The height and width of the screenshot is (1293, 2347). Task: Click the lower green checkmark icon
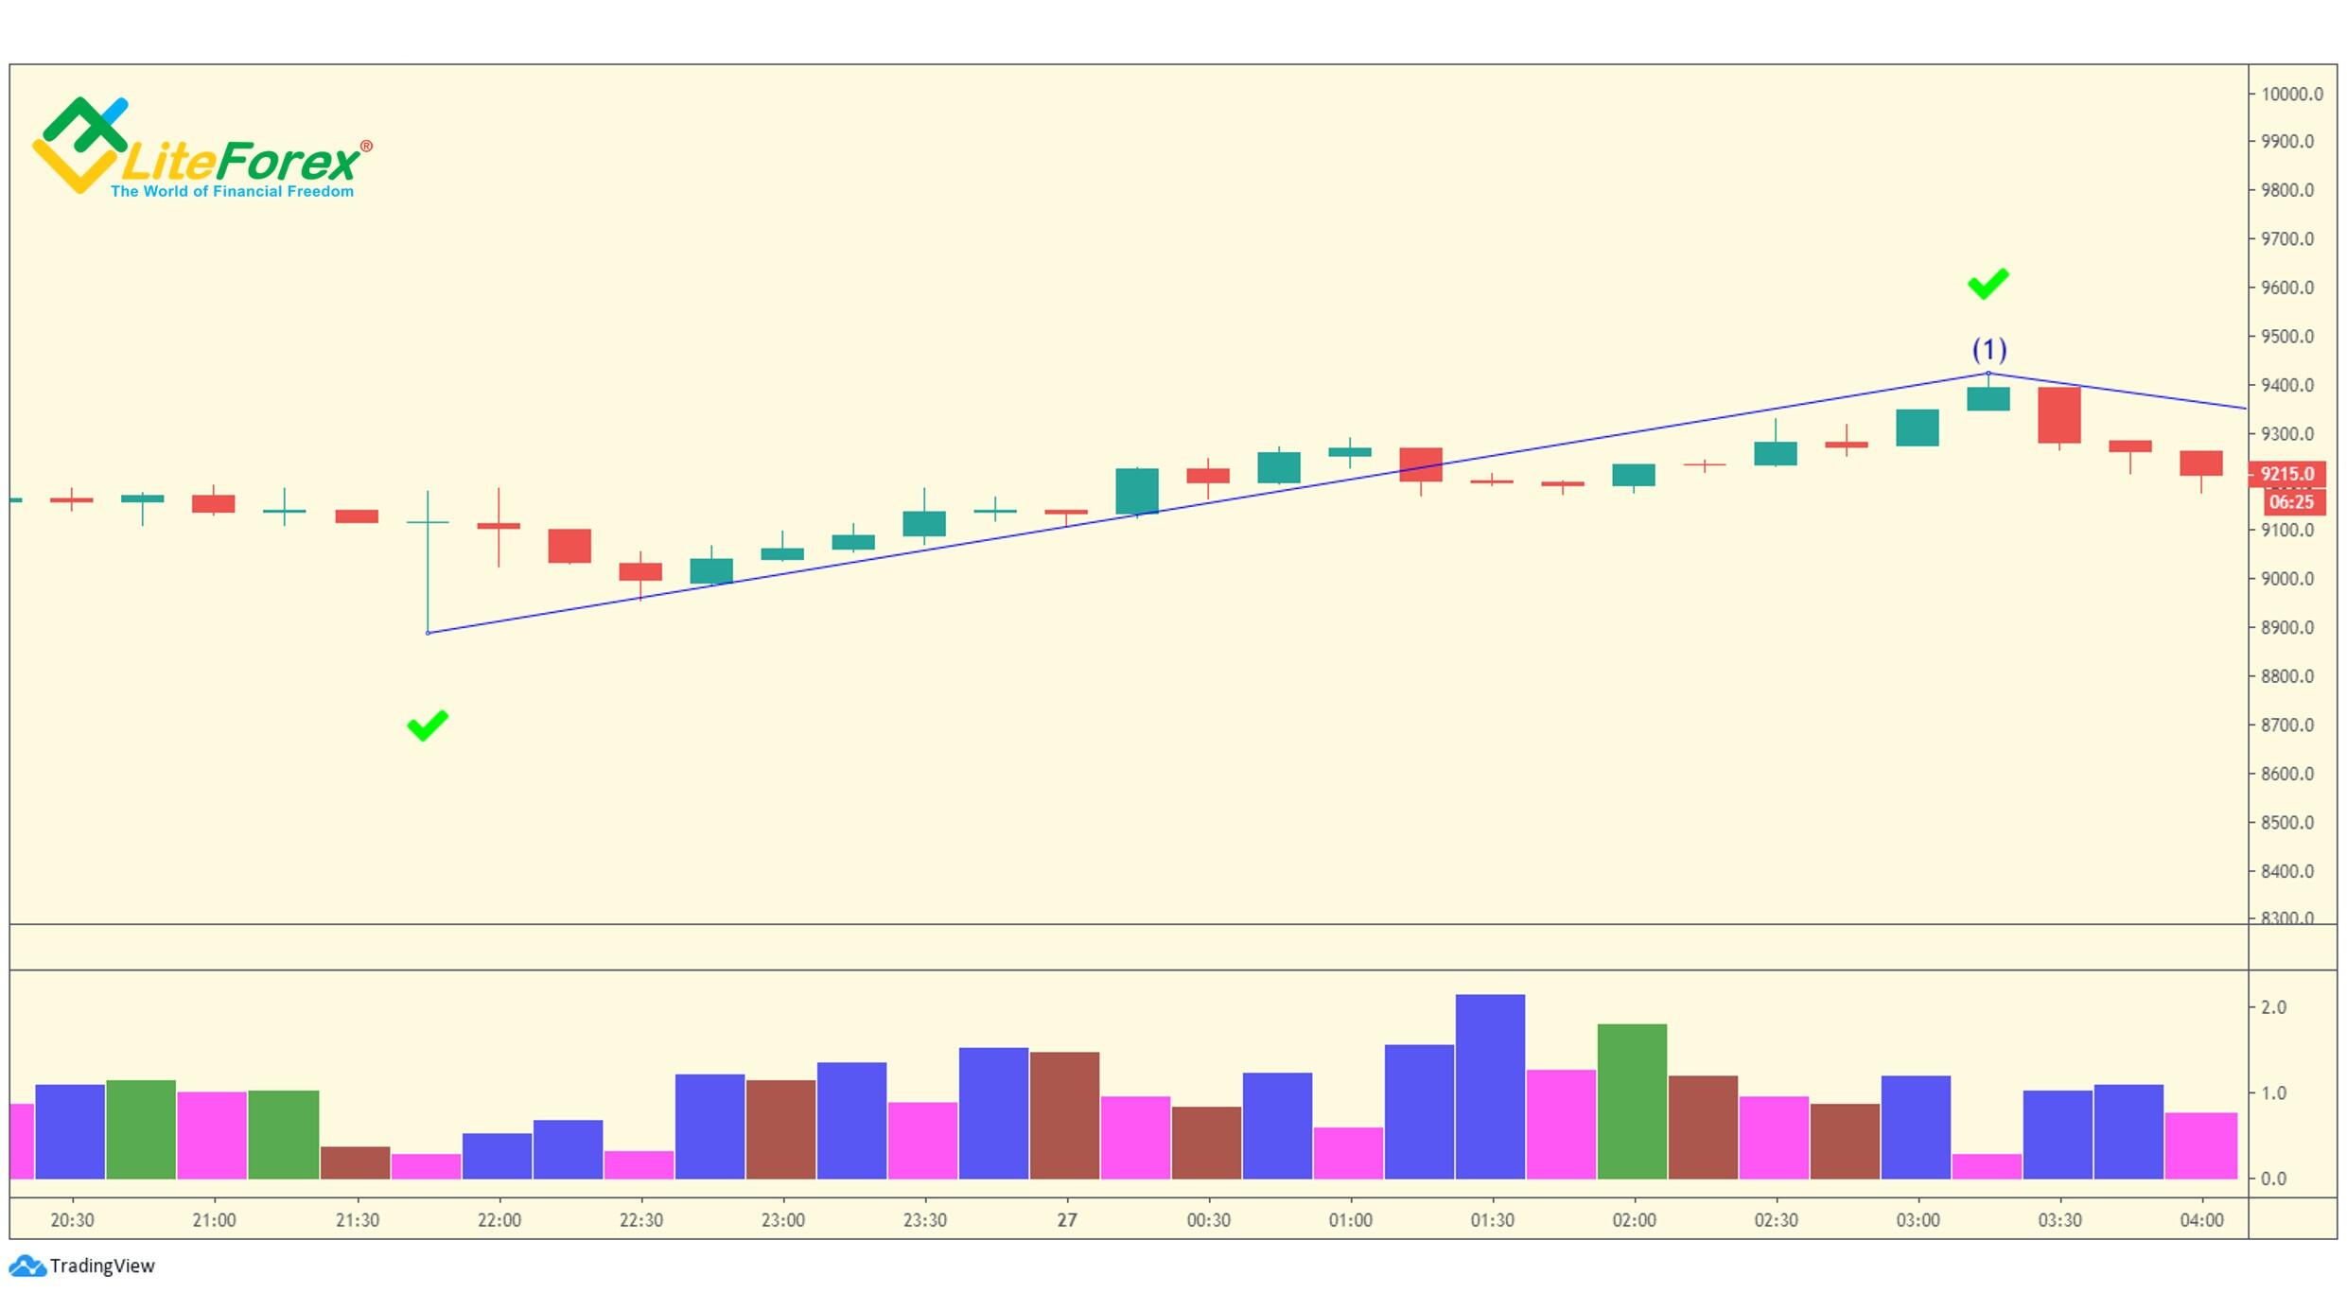[426, 725]
